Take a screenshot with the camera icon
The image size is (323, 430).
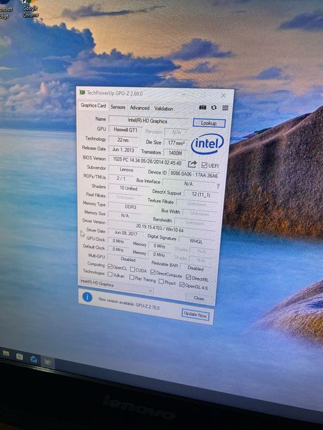click(x=202, y=107)
